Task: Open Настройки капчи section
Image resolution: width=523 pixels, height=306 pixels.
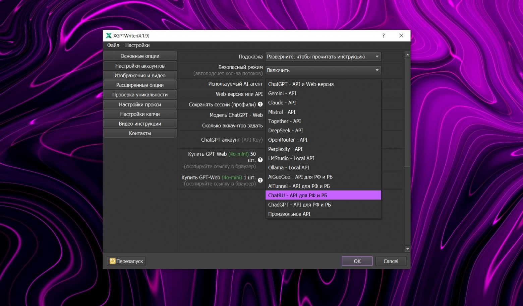Action: click(x=140, y=114)
